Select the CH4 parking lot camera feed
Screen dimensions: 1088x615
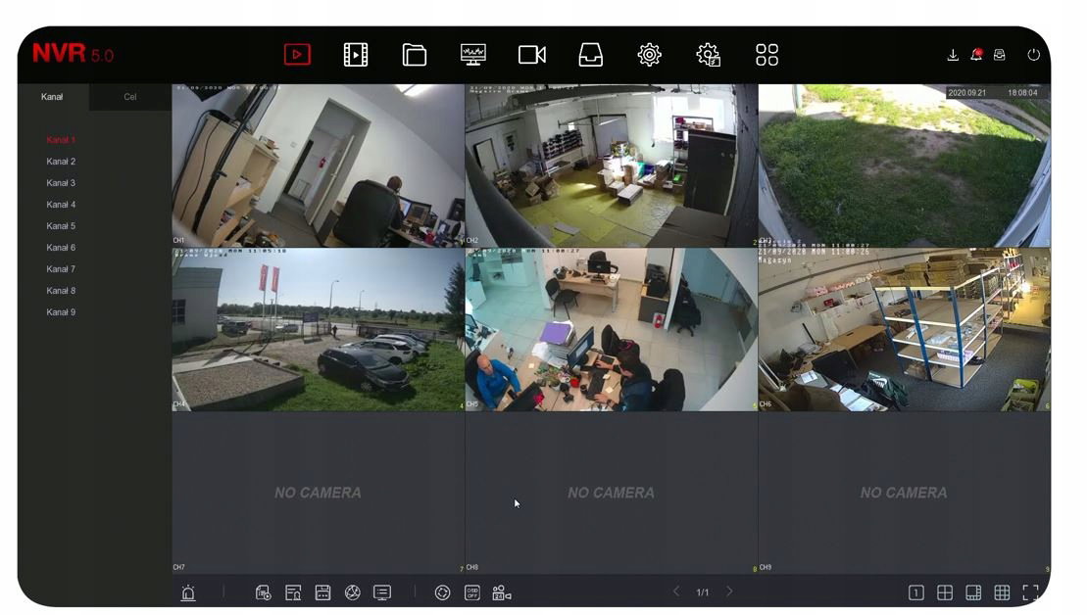pyautogui.click(x=318, y=329)
